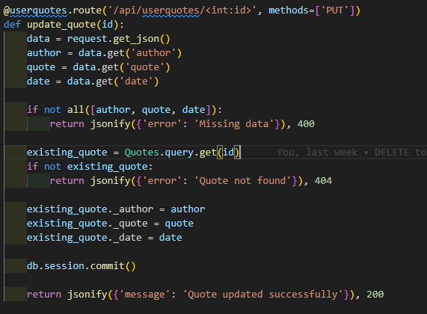Click the 'id' argument inside query.get
The width and height of the screenshot is (427, 314).
coord(229,153)
